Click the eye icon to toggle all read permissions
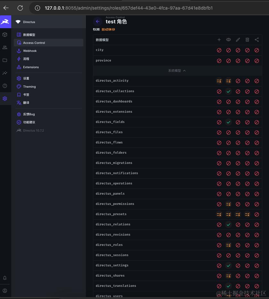This screenshot has width=269, height=299. (229, 39)
